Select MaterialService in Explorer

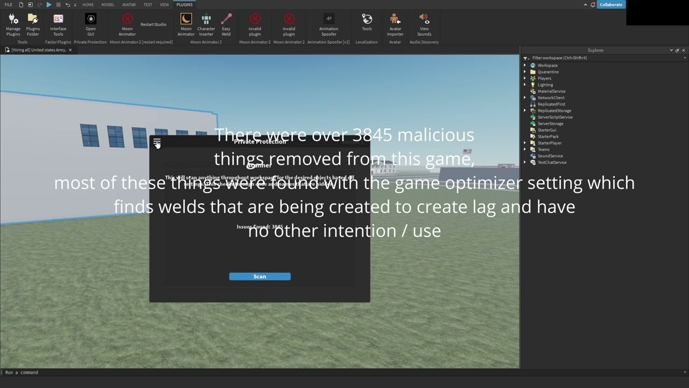coord(551,91)
